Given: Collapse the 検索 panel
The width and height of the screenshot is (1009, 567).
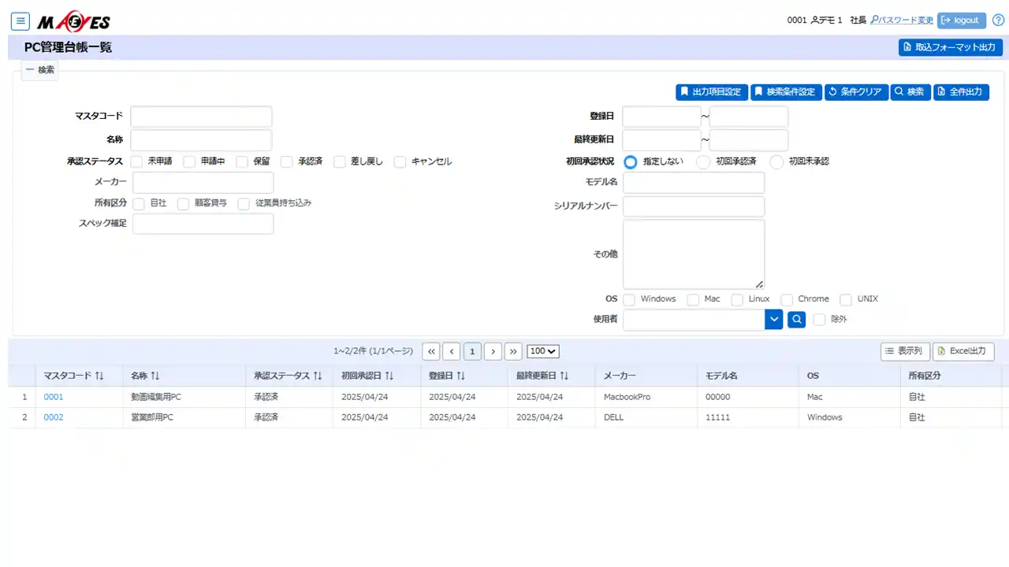Looking at the screenshot, I should click(39, 70).
